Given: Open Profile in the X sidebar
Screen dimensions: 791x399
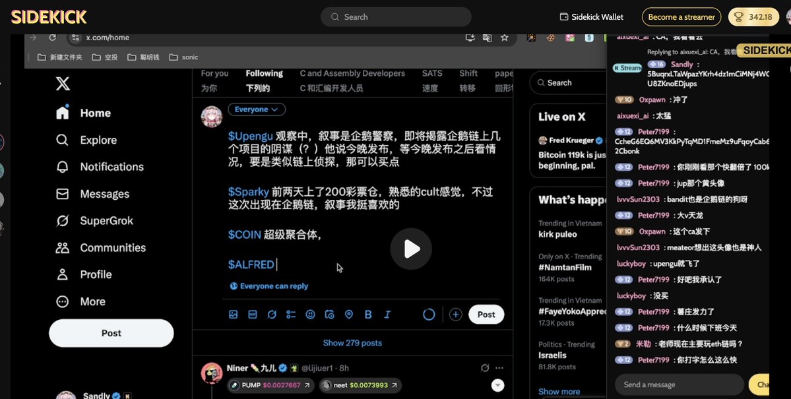Looking at the screenshot, I should coord(84,274).
